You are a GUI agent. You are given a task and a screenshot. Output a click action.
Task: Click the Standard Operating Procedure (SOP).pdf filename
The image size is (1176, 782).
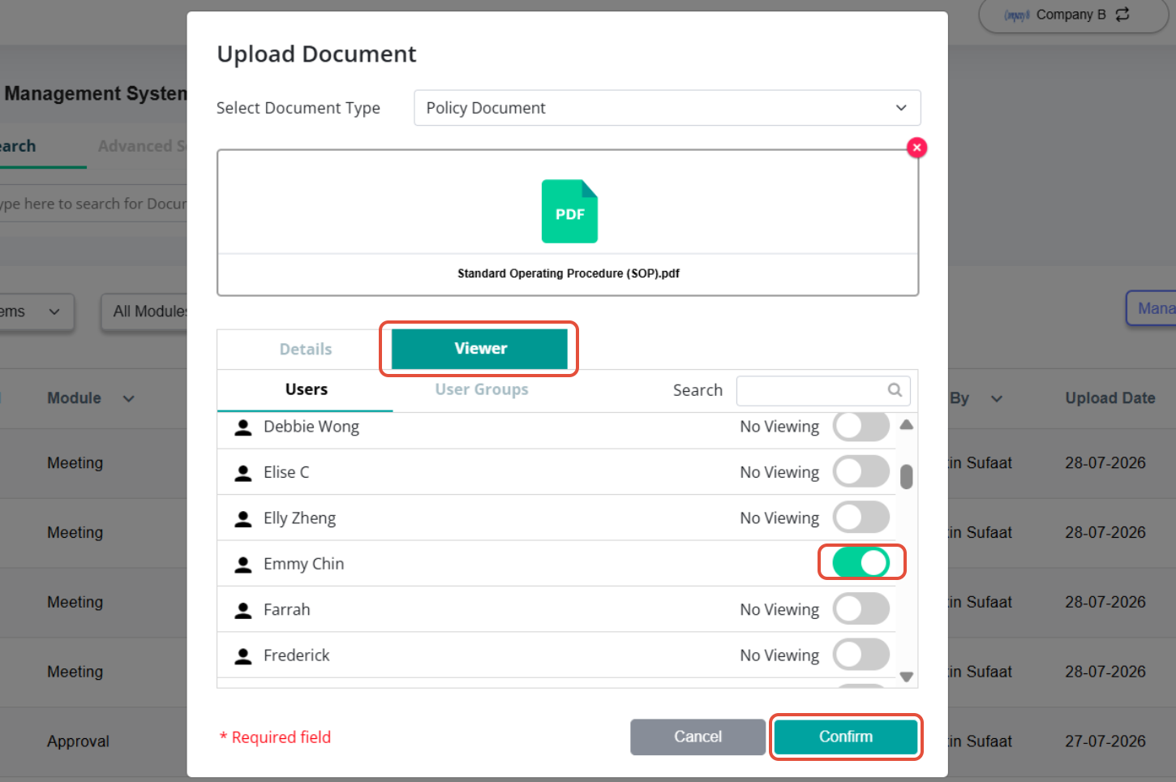pyautogui.click(x=568, y=273)
